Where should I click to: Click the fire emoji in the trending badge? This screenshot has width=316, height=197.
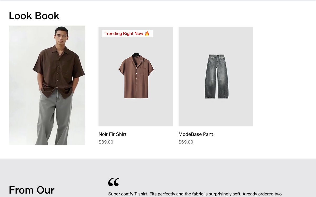tap(147, 33)
